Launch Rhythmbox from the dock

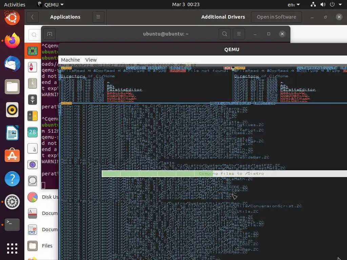12,110
